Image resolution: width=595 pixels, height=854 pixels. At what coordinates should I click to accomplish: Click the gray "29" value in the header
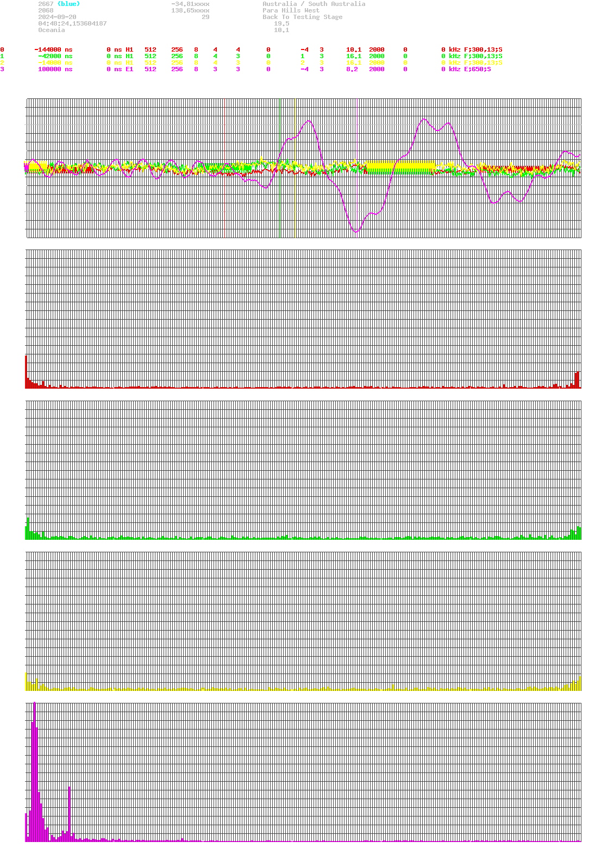[x=205, y=17]
